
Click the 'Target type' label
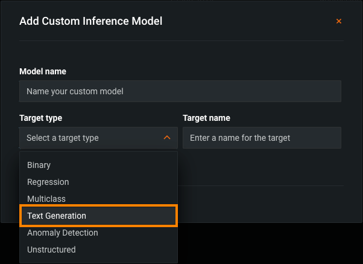pyautogui.click(x=40, y=118)
